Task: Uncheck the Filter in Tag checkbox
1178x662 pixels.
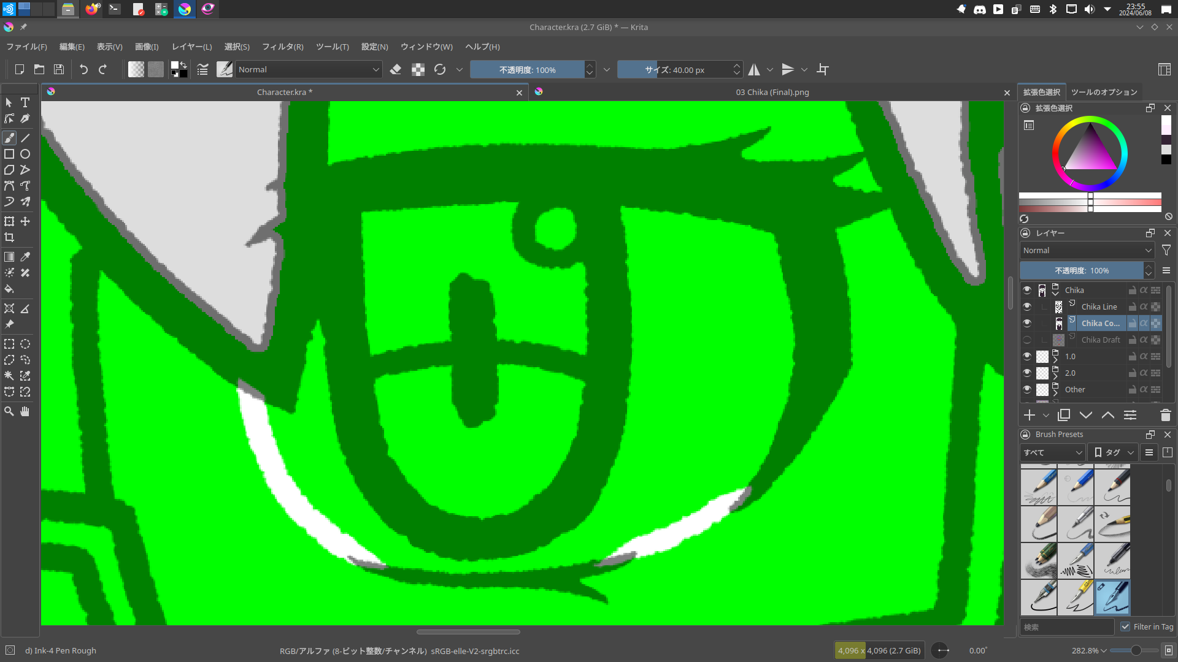Action: [1125, 626]
